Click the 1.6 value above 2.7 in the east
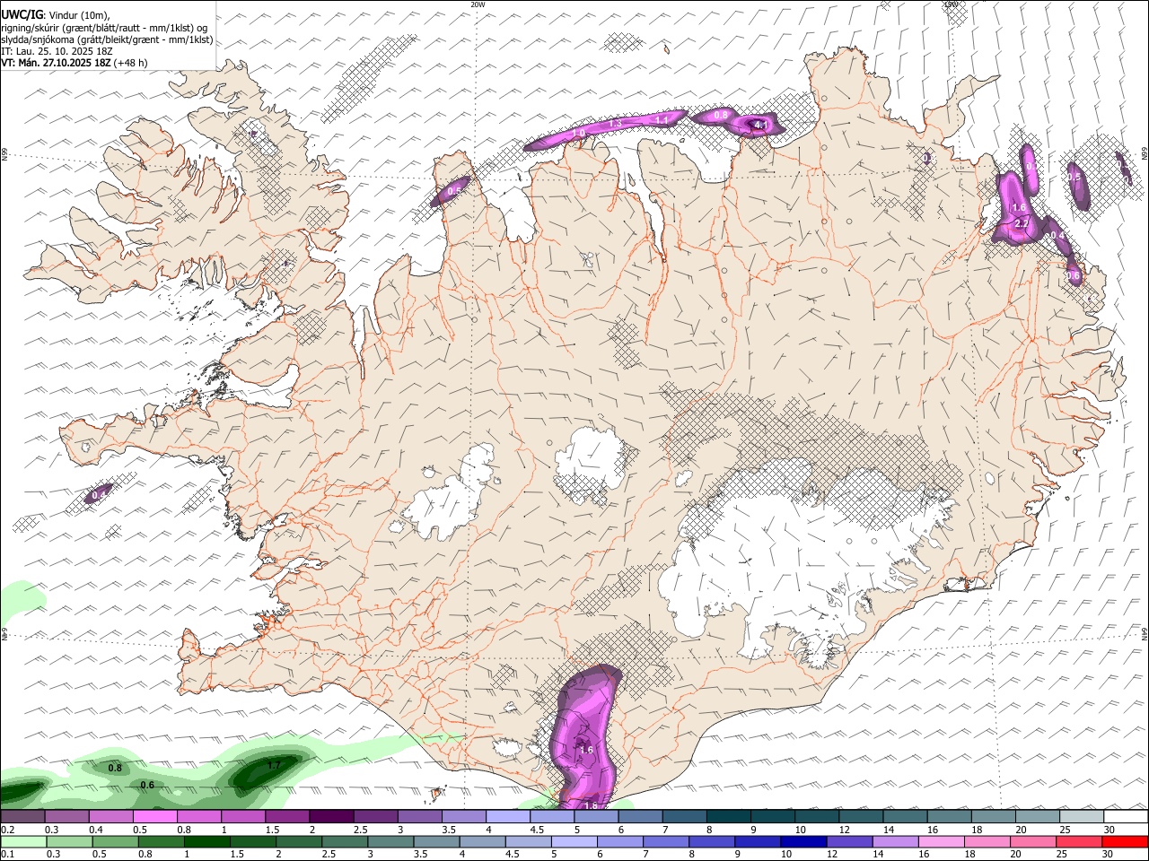Screen dimensions: 1149x861 (1019, 207)
